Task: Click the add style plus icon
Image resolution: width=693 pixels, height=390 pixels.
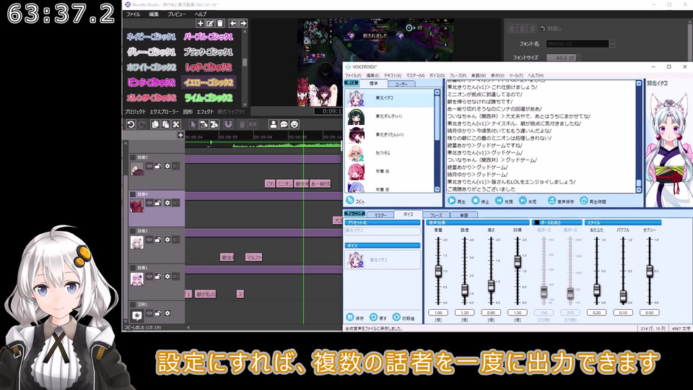Action: tap(200, 23)
